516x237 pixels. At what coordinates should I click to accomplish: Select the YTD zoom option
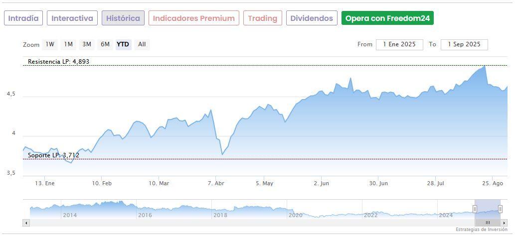[123, 44]
